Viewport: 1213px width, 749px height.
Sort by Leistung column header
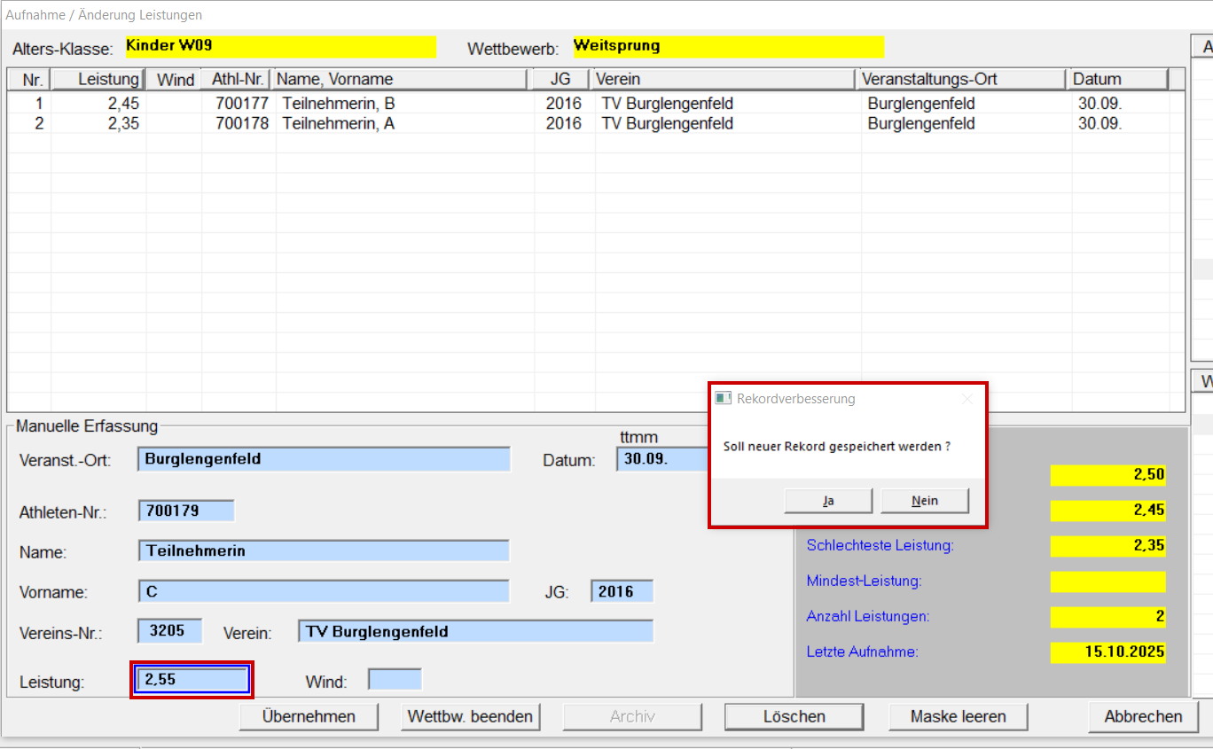point(98,79)
